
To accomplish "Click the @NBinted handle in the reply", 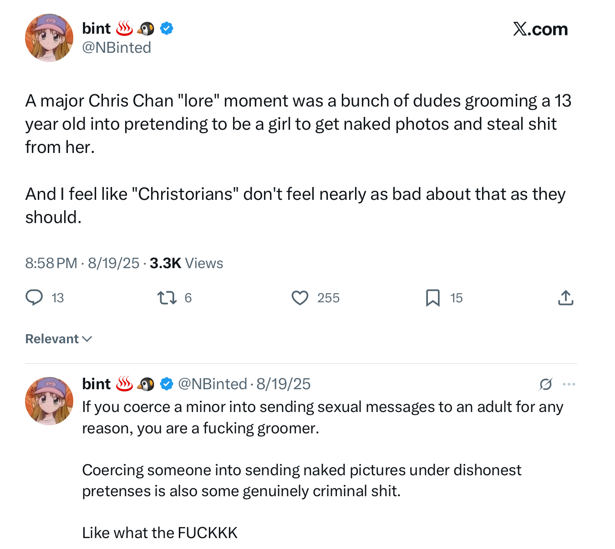I will [x=212, y=384].
